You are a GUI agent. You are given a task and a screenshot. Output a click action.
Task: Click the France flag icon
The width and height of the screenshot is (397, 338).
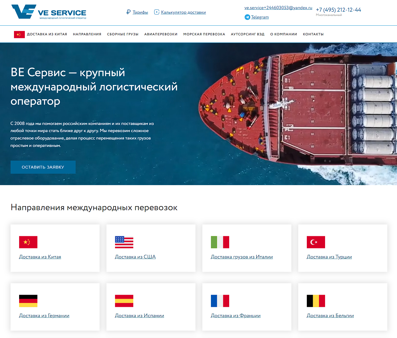tap(220, 301)
